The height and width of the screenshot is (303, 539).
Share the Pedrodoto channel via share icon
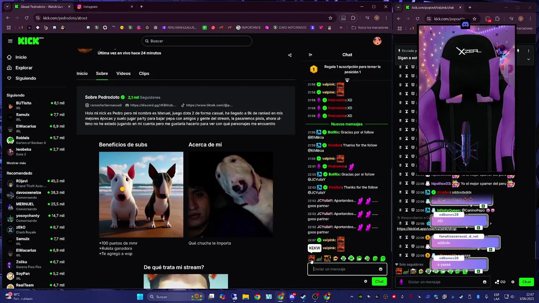[x=290, y=55]
